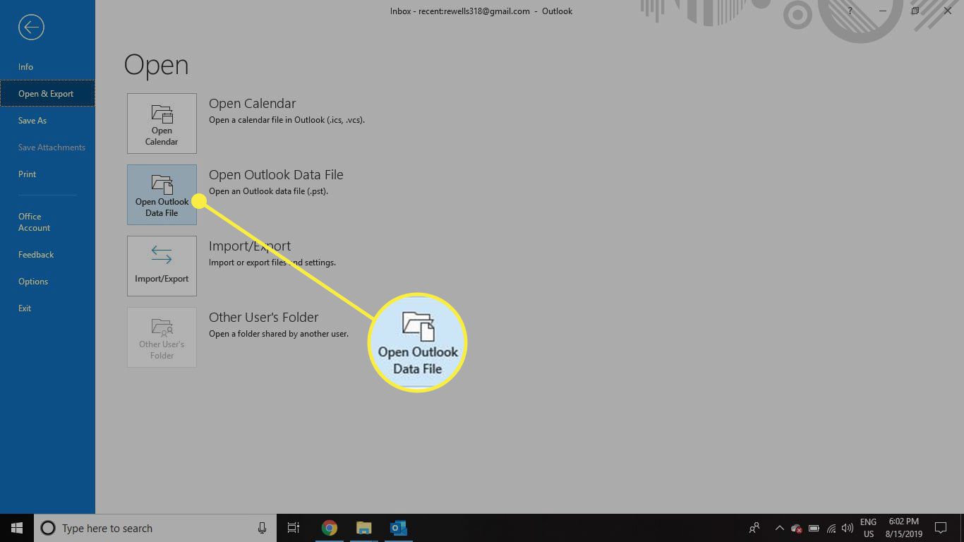Click the tray icon with red badge
This screenshot has width=964, height=542.
point(796,528)
